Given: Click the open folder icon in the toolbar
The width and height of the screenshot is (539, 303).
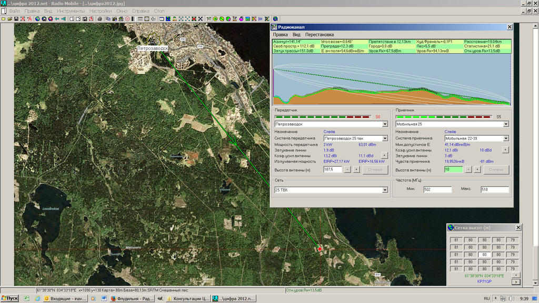Looking at the screenshot, I should coord(9,19).
